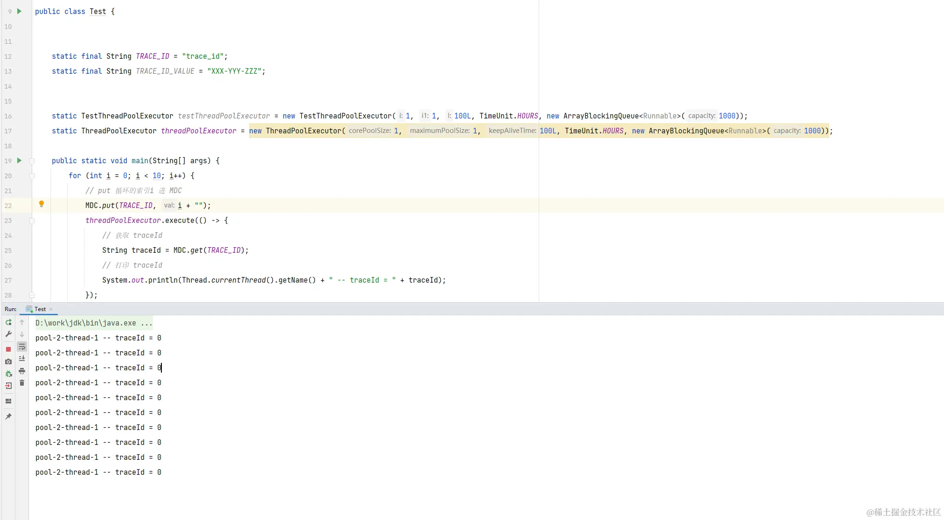
Task: Print the console output
Action: pos(22,371)
